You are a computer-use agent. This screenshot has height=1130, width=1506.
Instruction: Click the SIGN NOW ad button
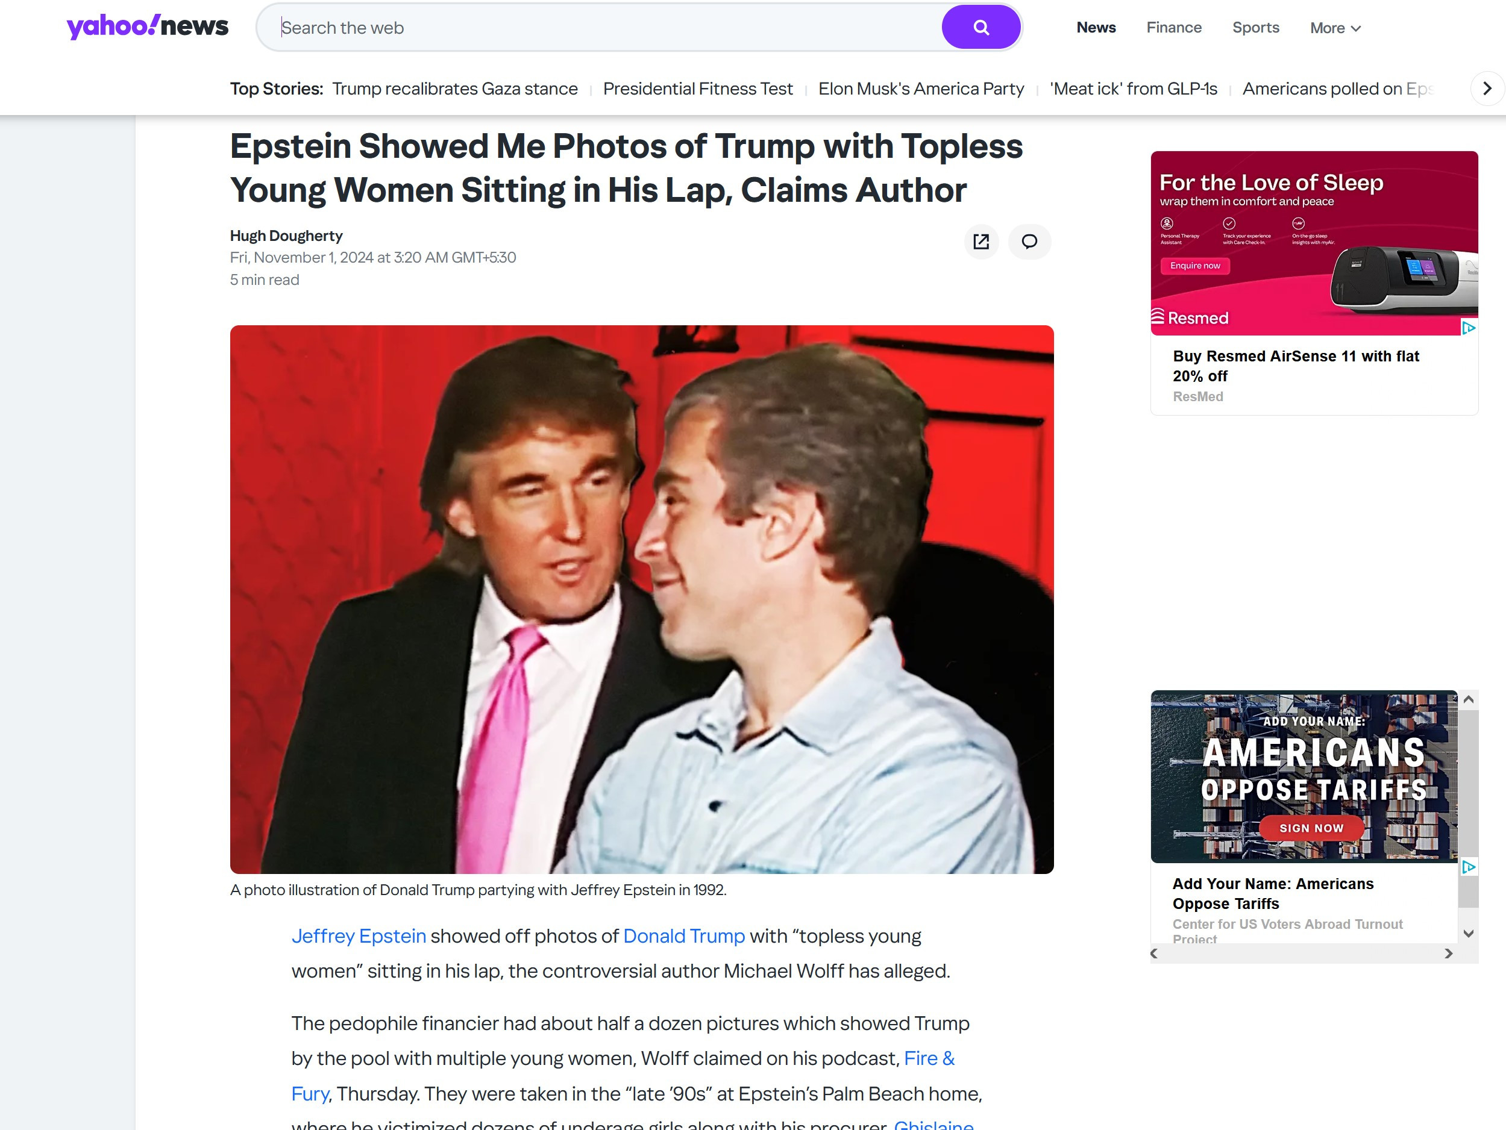pos(1311,828)
